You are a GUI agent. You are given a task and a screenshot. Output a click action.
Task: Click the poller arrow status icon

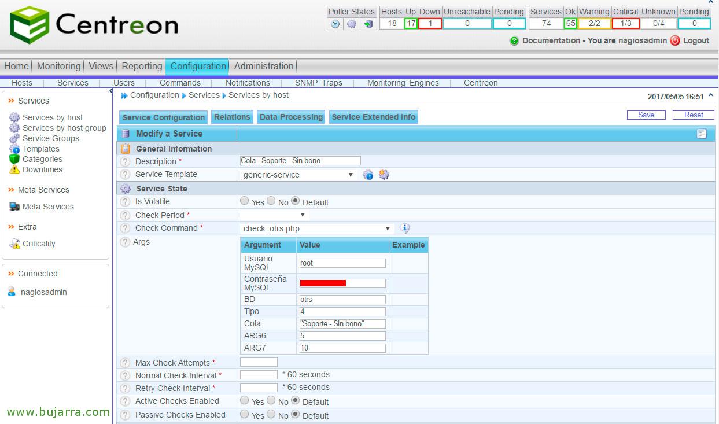[368, 24]
